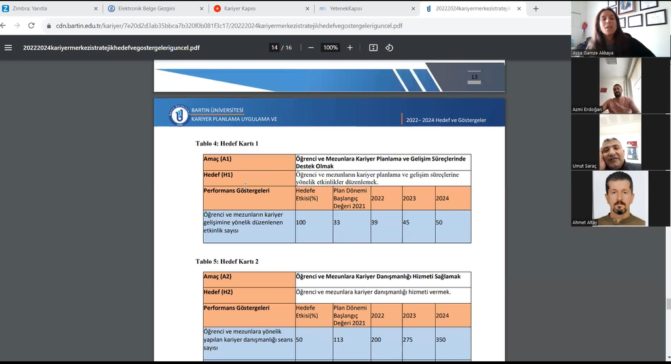
Task: Click the 'Tablo 4: Hedef Kartı 1' heading
Action: click(227, 143)
